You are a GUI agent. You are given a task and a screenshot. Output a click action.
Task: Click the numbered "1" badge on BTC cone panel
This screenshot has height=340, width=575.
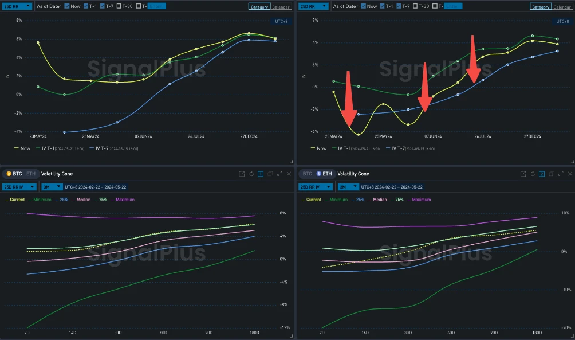261,174
